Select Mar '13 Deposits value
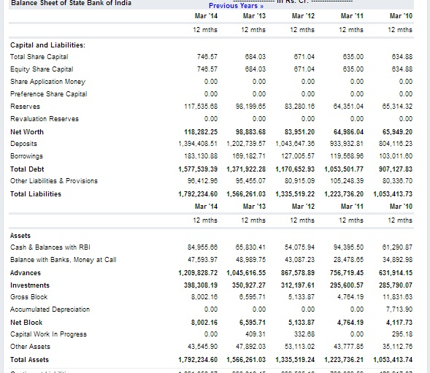The width and height of the screenshot is (430, 373). 246,144
